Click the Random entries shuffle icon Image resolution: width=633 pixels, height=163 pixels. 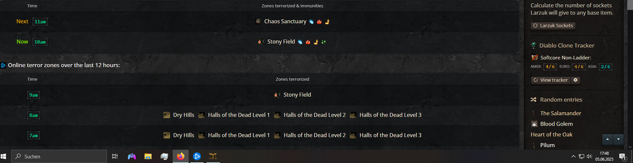(x=533, y=100)
